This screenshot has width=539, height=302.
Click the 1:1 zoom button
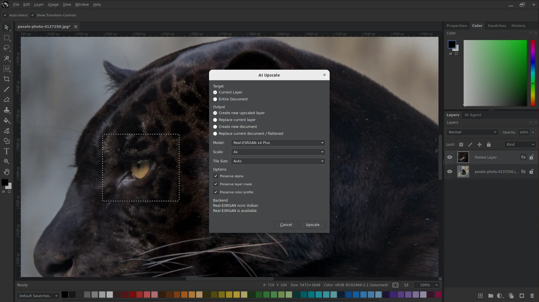406,285
